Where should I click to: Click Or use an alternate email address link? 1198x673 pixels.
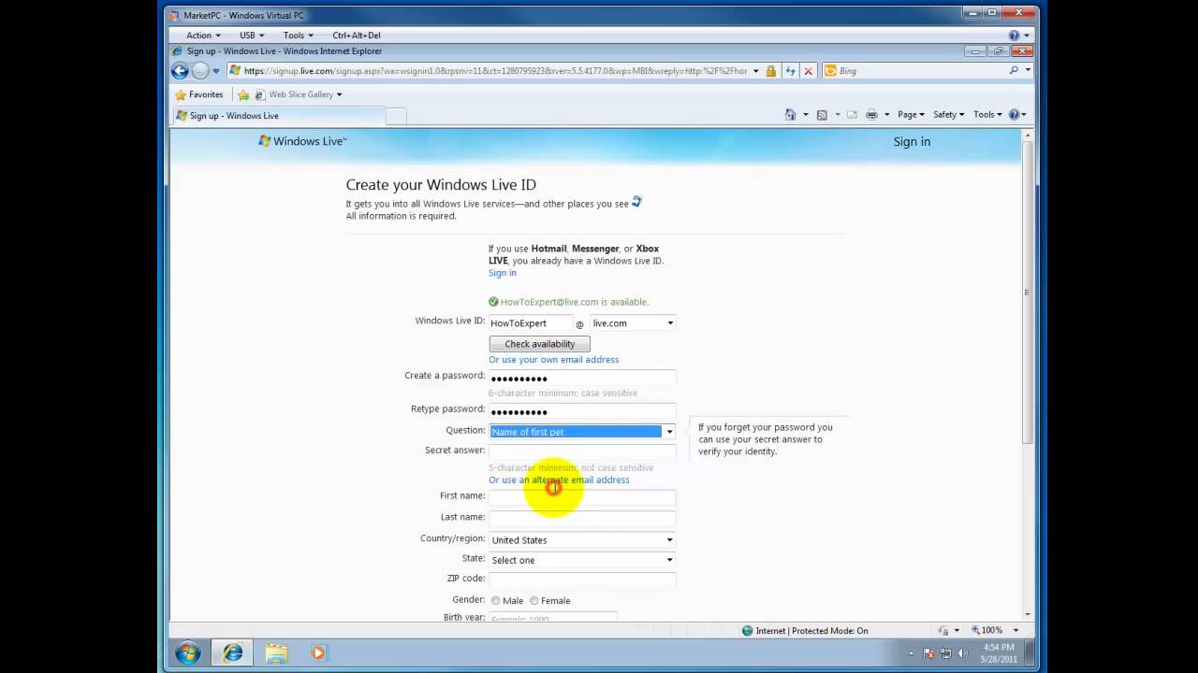point(559,480)
